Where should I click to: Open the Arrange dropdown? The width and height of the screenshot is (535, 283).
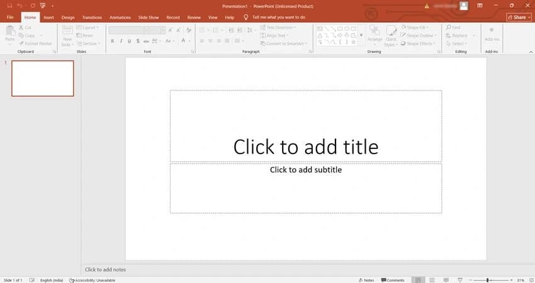[374, 36]
